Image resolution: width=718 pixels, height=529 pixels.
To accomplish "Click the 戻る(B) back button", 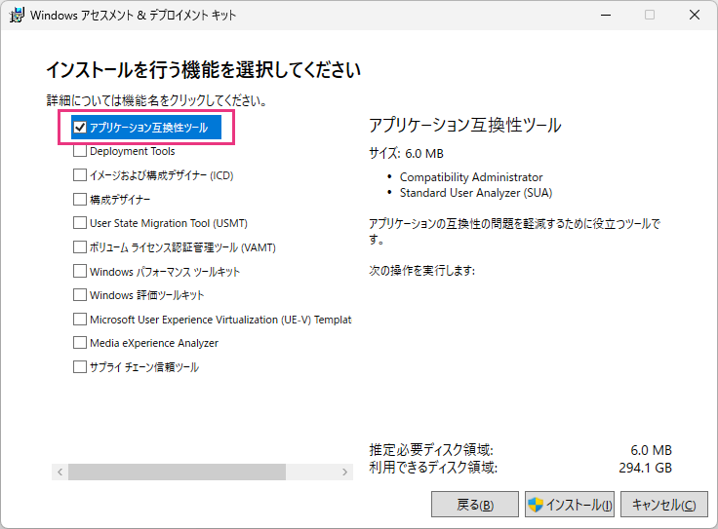I will tap(475, 505).
